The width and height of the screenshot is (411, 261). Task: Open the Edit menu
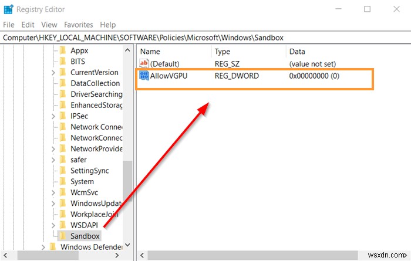coord(28,25)
